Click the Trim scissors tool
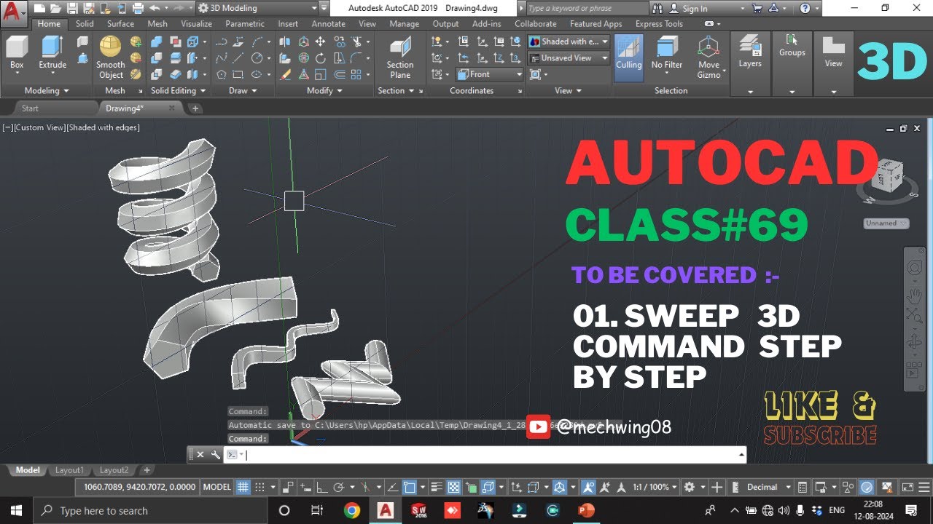Viewport: 933px width, 524px height. point(357,41)
